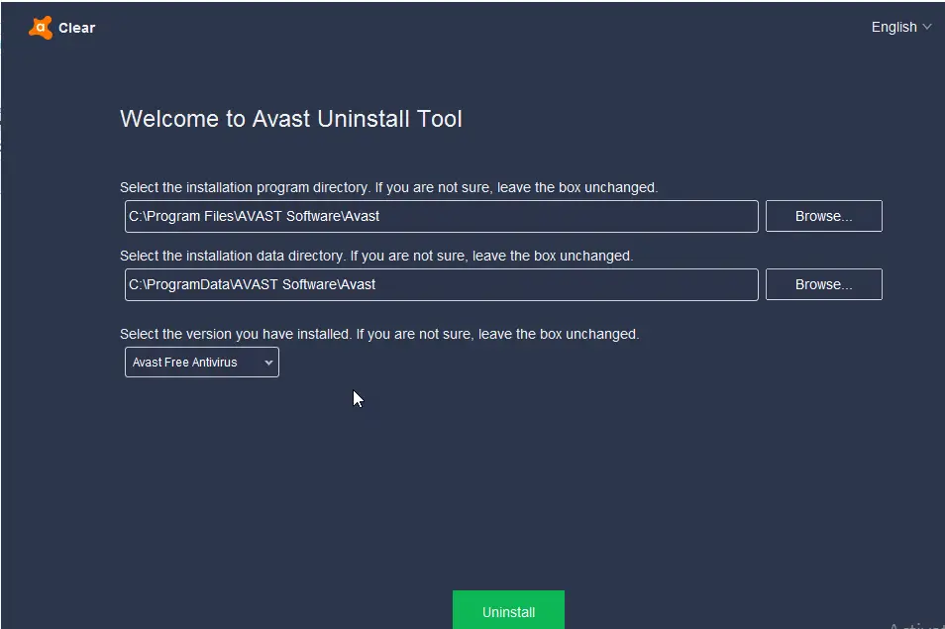
Task: Click the green Uninstall button
Action: point(508,610)
